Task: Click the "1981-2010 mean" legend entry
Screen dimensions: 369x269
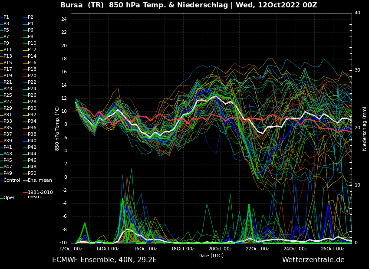Action: tap(38, 194)
